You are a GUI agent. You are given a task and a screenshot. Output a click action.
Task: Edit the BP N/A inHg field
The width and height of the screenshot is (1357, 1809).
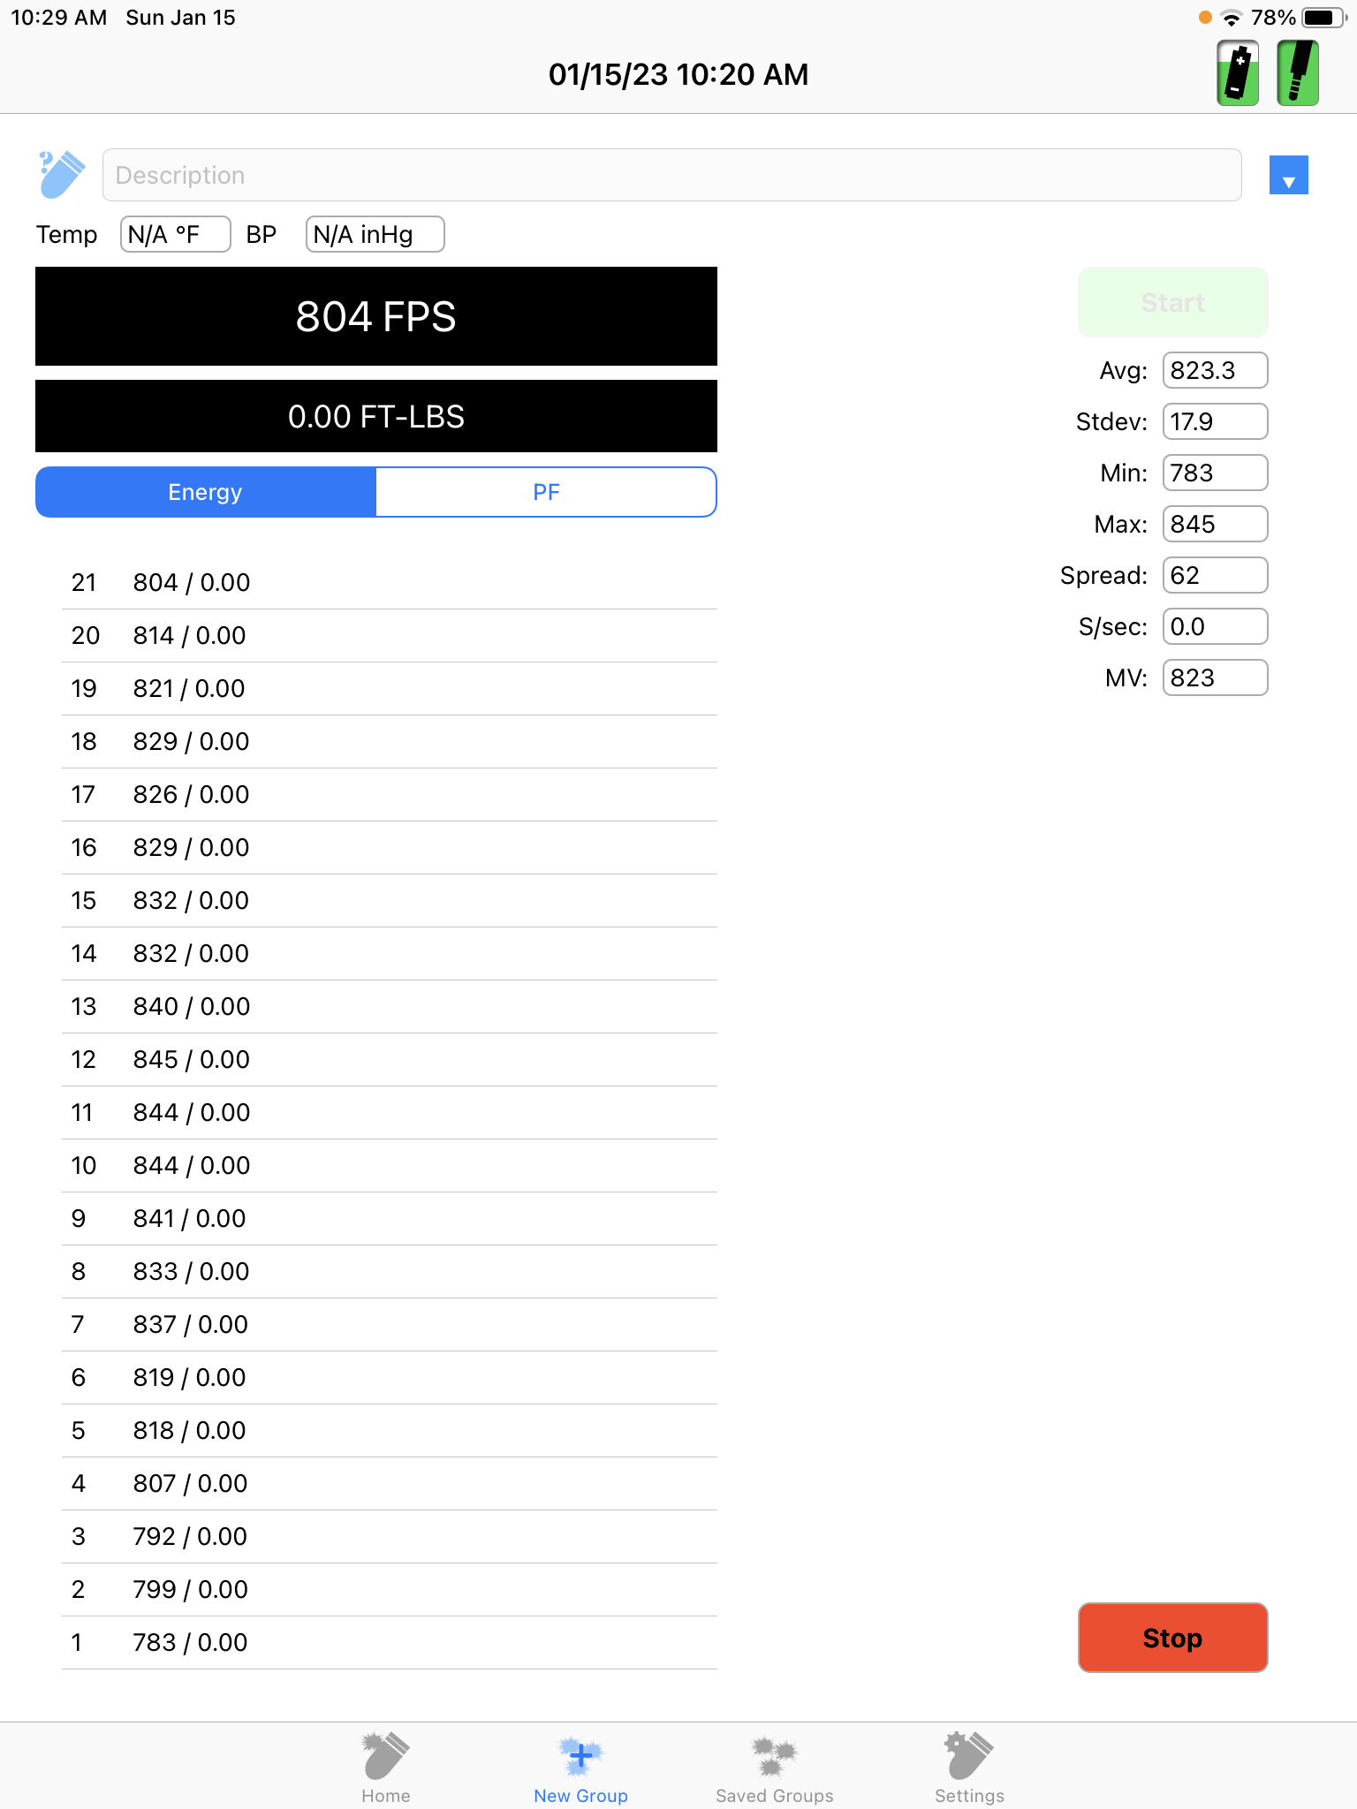coord(375,234)
